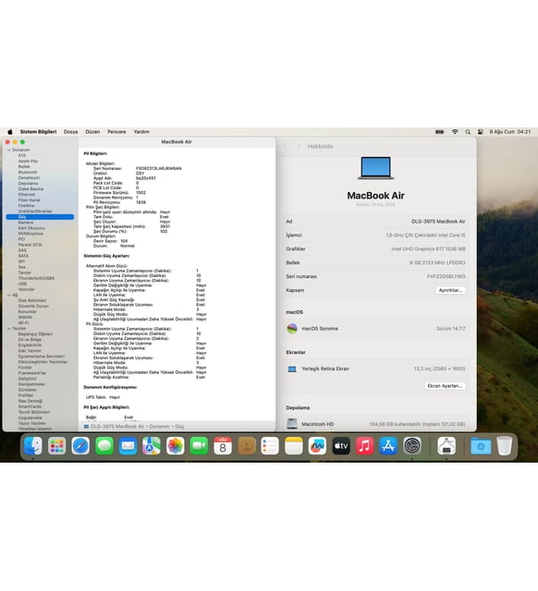Open the Sistem Bilgileri menu

click(38, 132)
